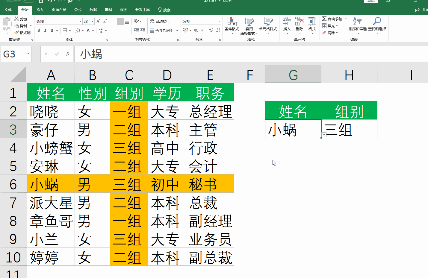
Task: Toggle Bold formatting
Action: click(x=39, y=31)
